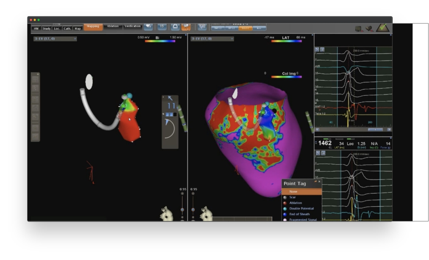Click the HW setup button
Image resolution: width=429 pixels, height=260 pixels.
36,28
